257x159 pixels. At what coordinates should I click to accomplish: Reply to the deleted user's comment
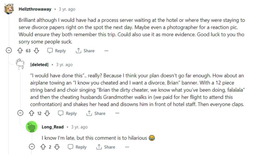pyautogui.click(x=67, y=114)
